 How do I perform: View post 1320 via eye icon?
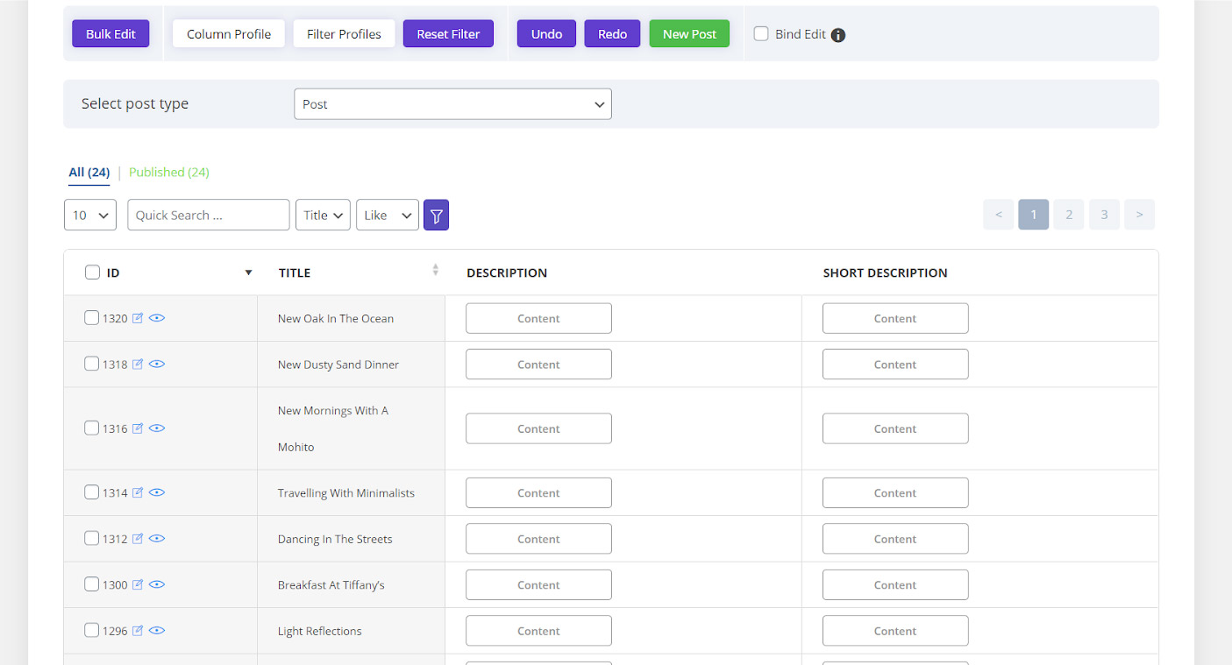click(x=157, y=318)
